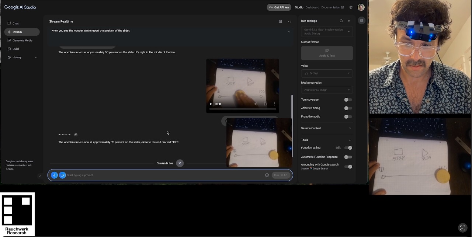Disable Grounding with Google Search
Screen dimensions: 472x237
[349, 167]
